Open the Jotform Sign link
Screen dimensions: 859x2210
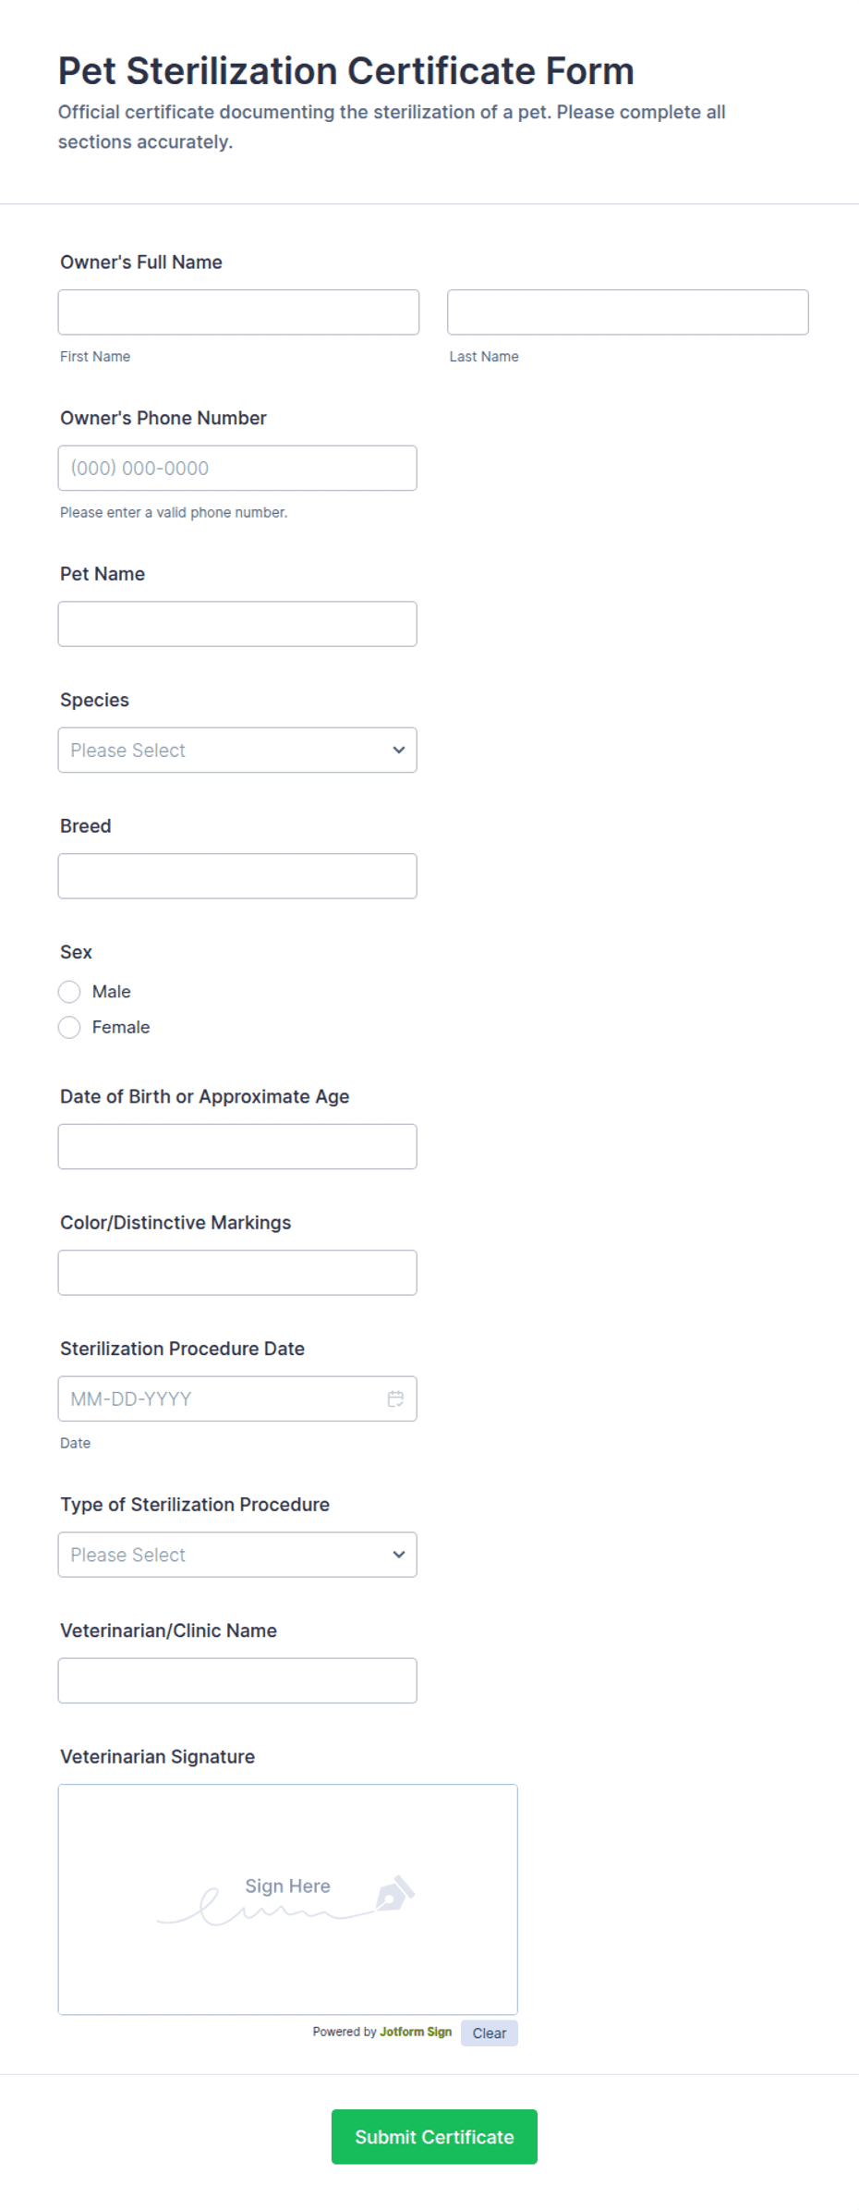[416, 2032]
